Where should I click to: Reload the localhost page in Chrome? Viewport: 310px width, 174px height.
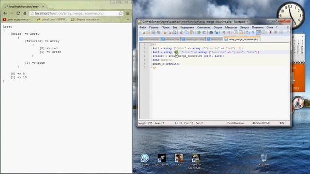tap(18, 13)
